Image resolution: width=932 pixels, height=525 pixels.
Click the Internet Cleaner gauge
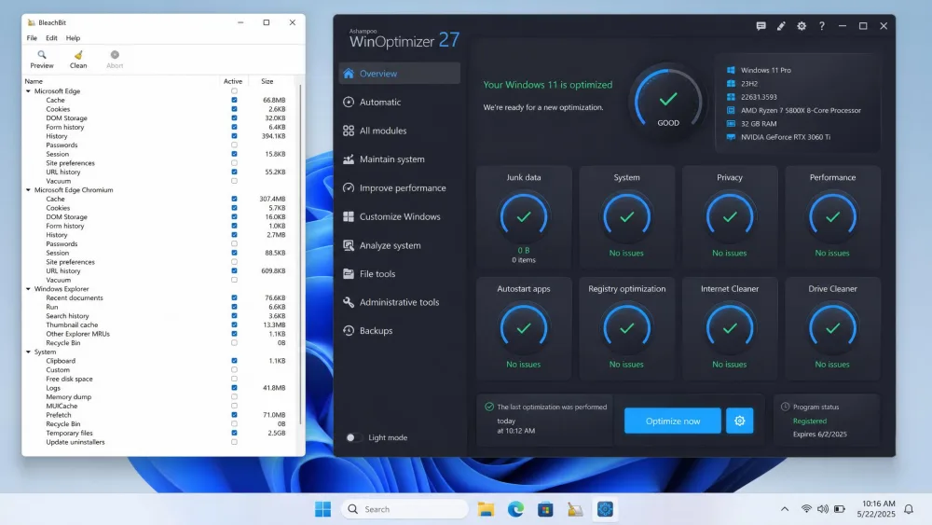point(730,328)
